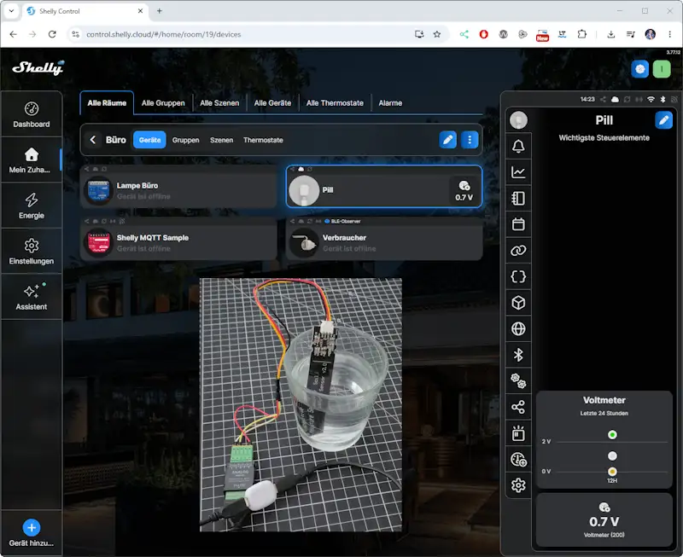This screenshot has width=683, height=557.
Task: Open the Chrome three-dot menu
Action: [x=670, y=34]
